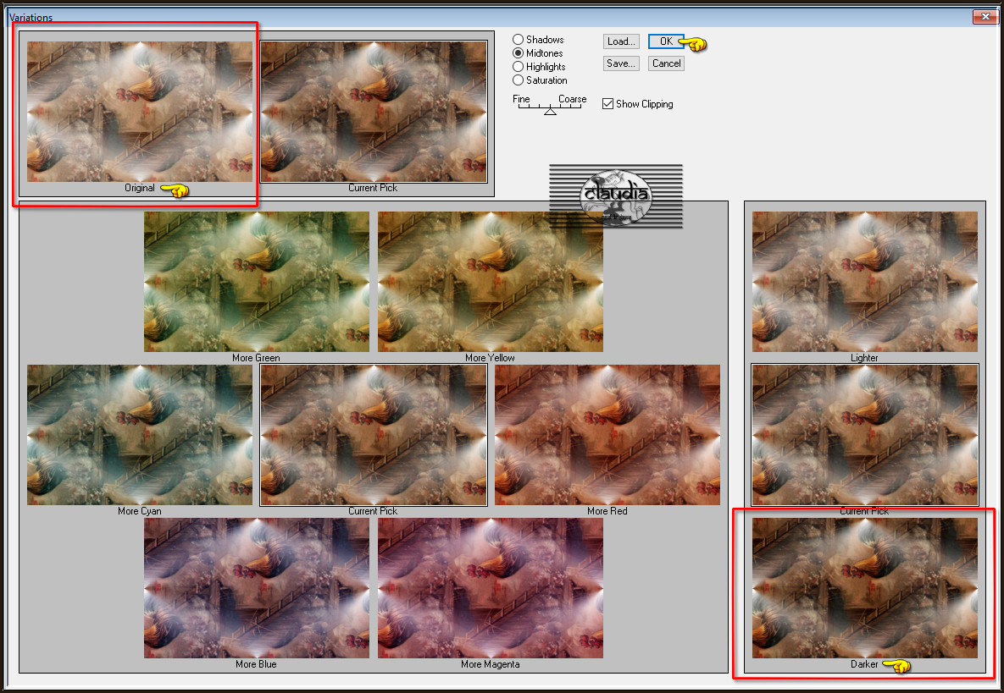Click the center color Current Pick thumbnail
Viewport: 1004px width, 693px height.
pos(374,435)
